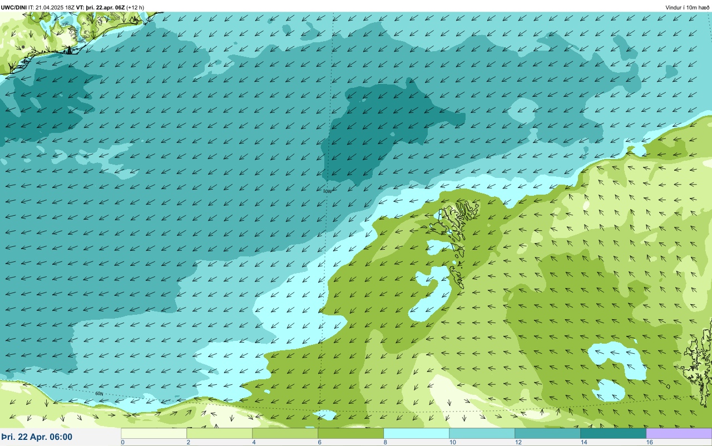This screenshot has height=446, width=712.
Task: Click the light teal 10–12 legend swatch
Action: 482,433
